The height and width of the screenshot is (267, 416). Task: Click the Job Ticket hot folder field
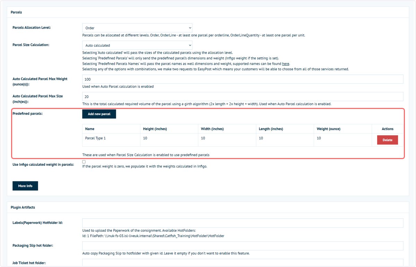[x=243, y=263]
